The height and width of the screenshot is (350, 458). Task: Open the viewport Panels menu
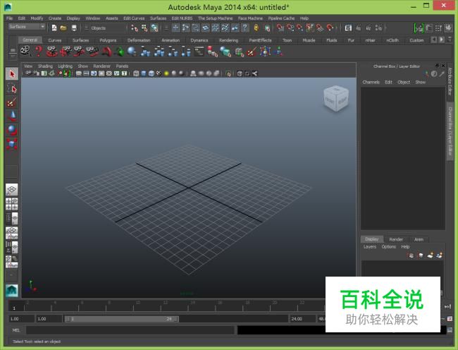click(122, 66)
